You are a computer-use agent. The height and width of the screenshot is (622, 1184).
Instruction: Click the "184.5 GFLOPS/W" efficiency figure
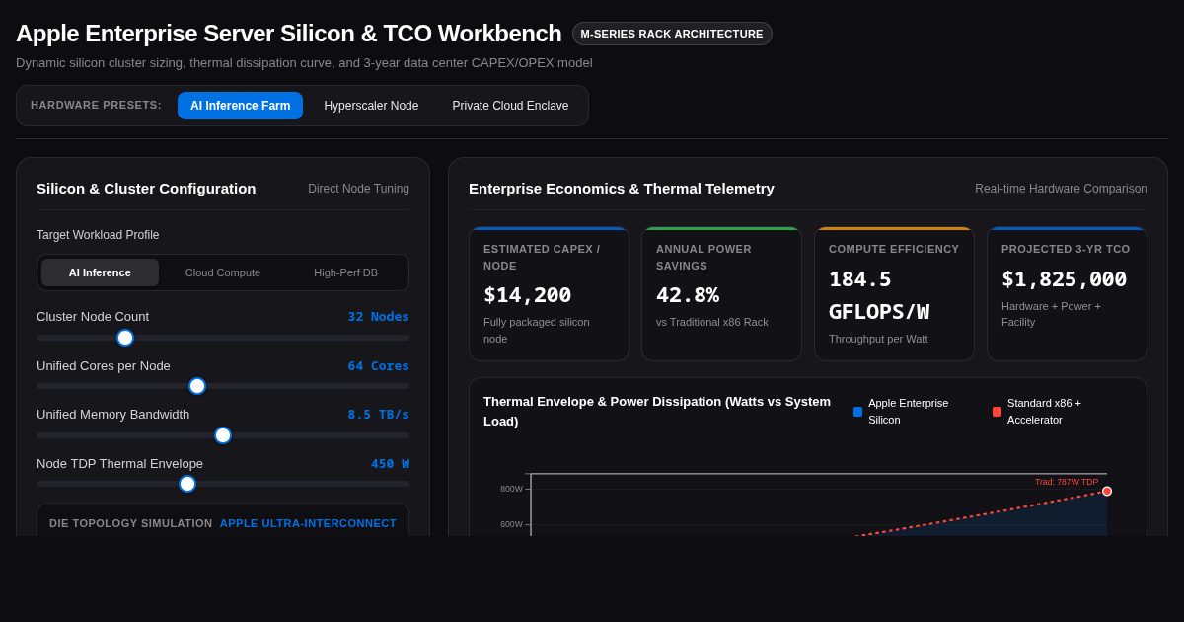[879, 295]
